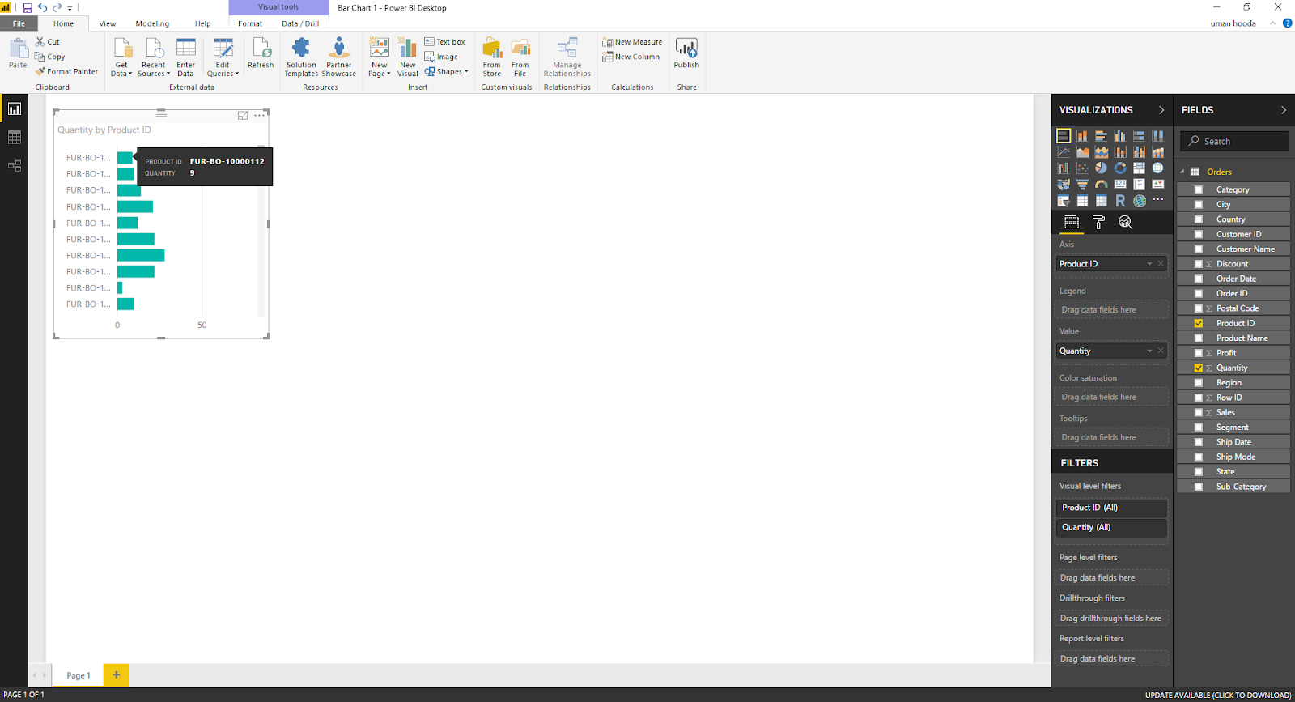Image resolution: width=1295 pixels, height=702 pixels.
Task: Select the donut chart visualization
Action: 1120,168
